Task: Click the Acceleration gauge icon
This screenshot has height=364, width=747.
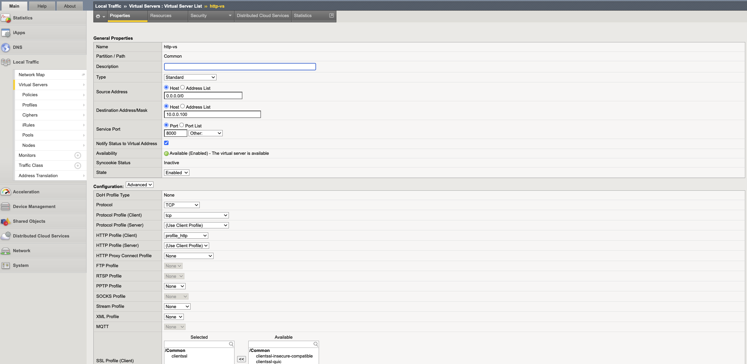Action: coord(6,192)
